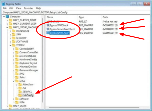Select the RNG folder icon

click(x=17, y=74)
